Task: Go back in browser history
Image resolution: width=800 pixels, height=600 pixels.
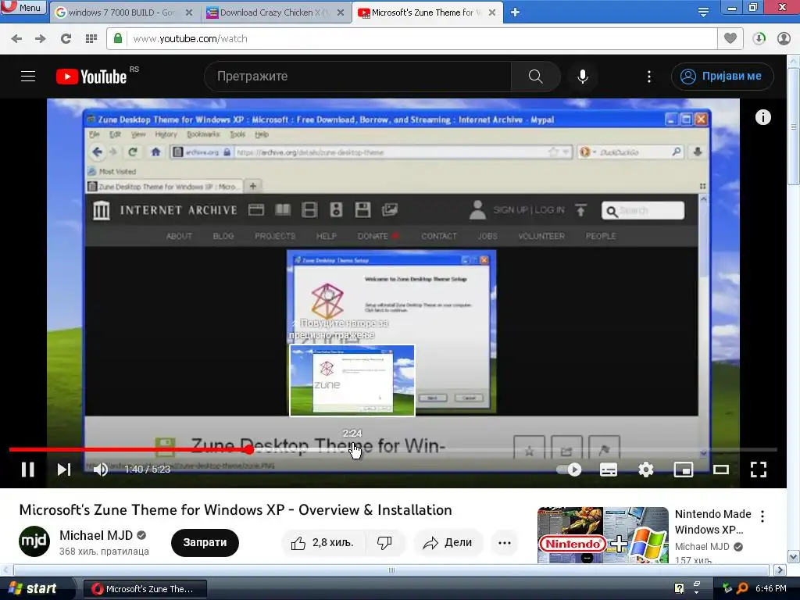Action: [x=16, y=39]
